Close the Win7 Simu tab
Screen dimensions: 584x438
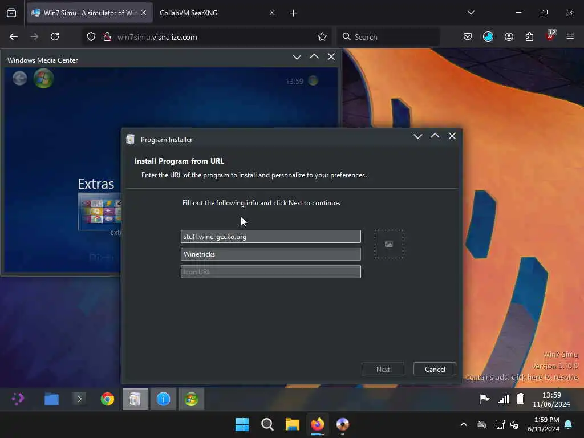coord(144,13)
